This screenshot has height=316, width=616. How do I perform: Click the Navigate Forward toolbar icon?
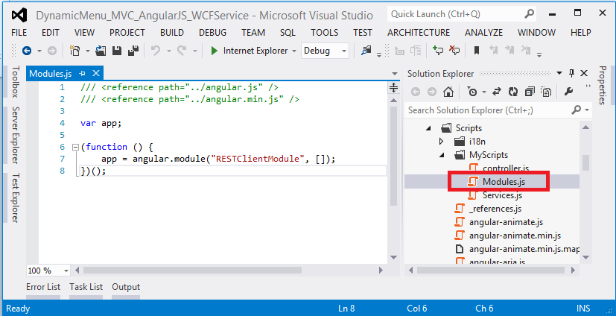click(x=52, y=51)
